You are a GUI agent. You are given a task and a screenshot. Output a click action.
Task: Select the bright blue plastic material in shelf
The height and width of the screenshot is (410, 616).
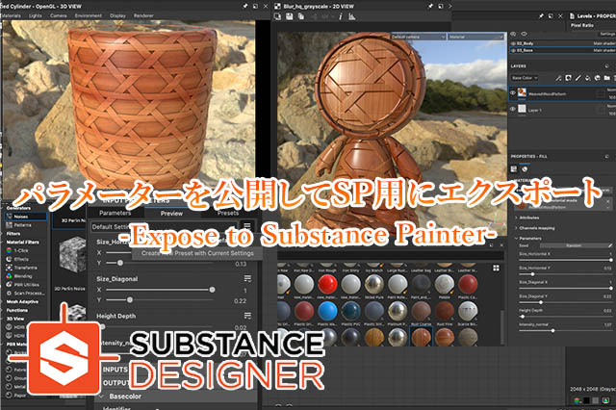click(x=327, y=312)
